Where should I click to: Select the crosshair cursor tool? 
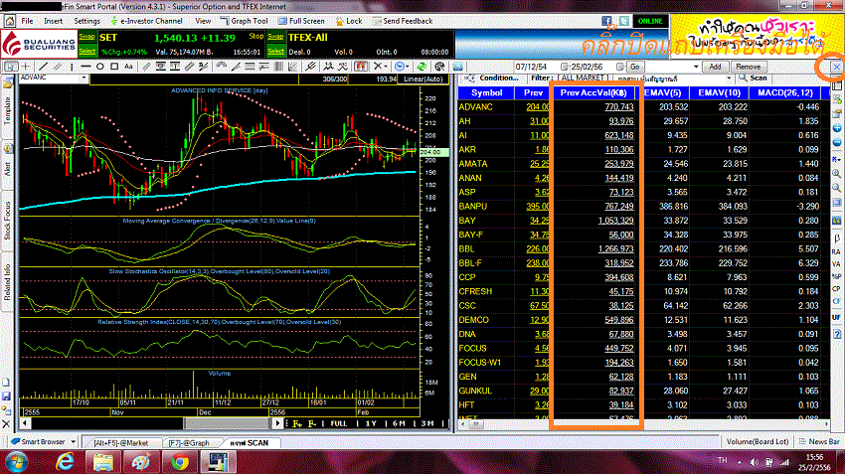pyautogui.click(x=25, y=67)
